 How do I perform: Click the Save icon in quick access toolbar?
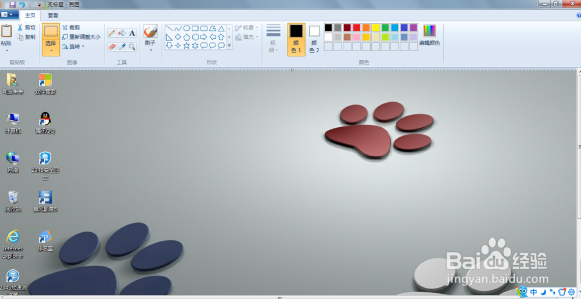coord(12,5)
